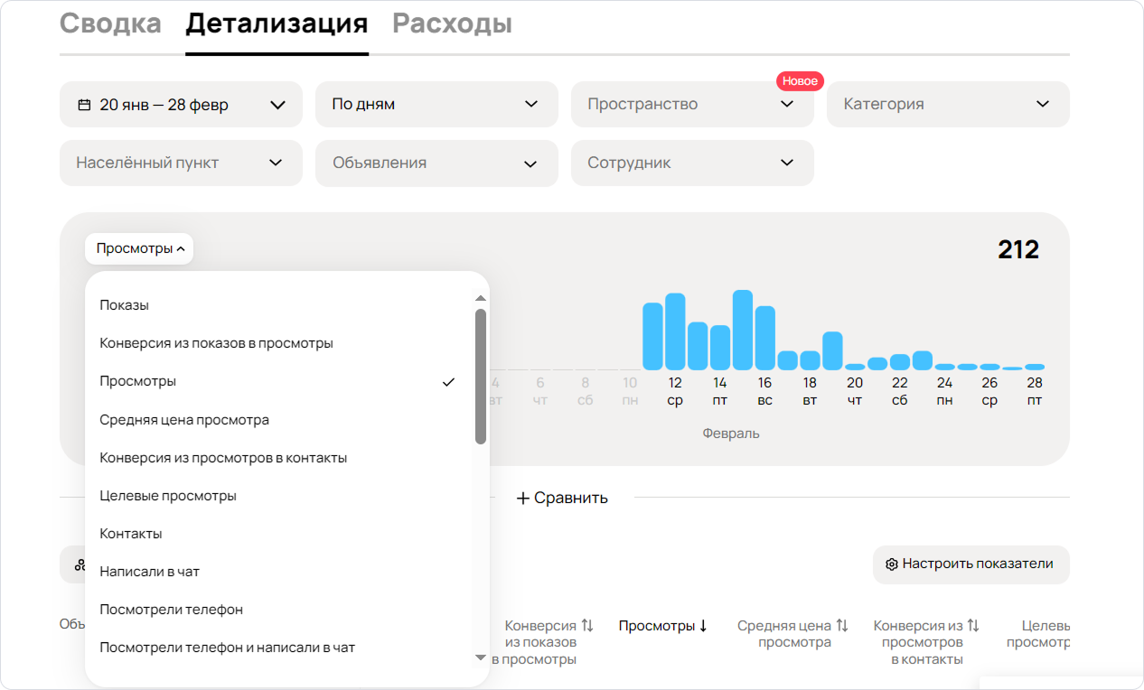
Task: Click the tallest bar near 15 February
Action: (743, 330)
